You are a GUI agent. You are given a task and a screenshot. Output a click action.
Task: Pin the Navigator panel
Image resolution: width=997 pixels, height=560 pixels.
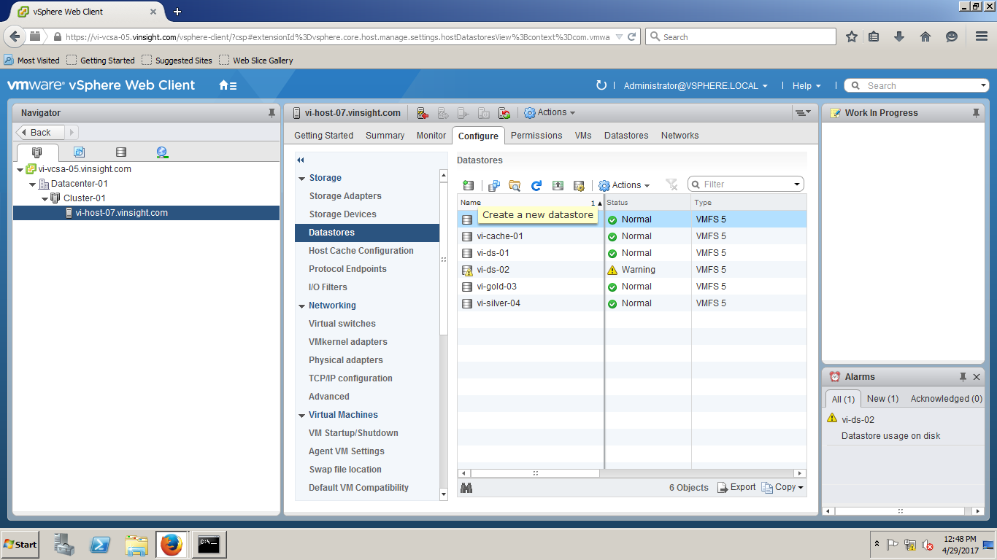tap(272, 113)
